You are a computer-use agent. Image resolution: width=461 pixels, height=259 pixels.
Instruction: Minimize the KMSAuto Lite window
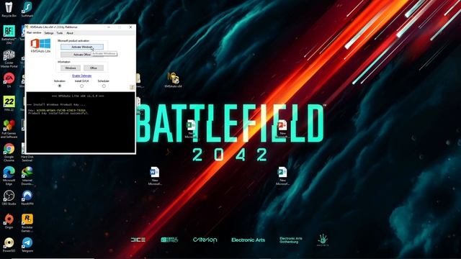(109, 27)
